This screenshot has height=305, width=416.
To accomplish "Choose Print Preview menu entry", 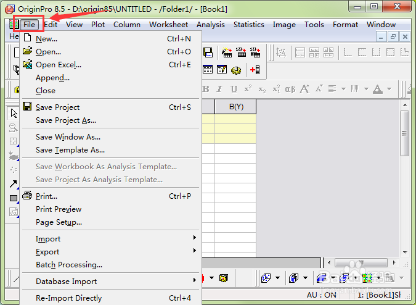I will click(111, 209).
